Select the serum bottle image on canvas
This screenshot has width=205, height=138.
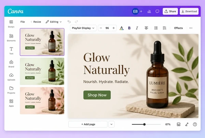157,75
